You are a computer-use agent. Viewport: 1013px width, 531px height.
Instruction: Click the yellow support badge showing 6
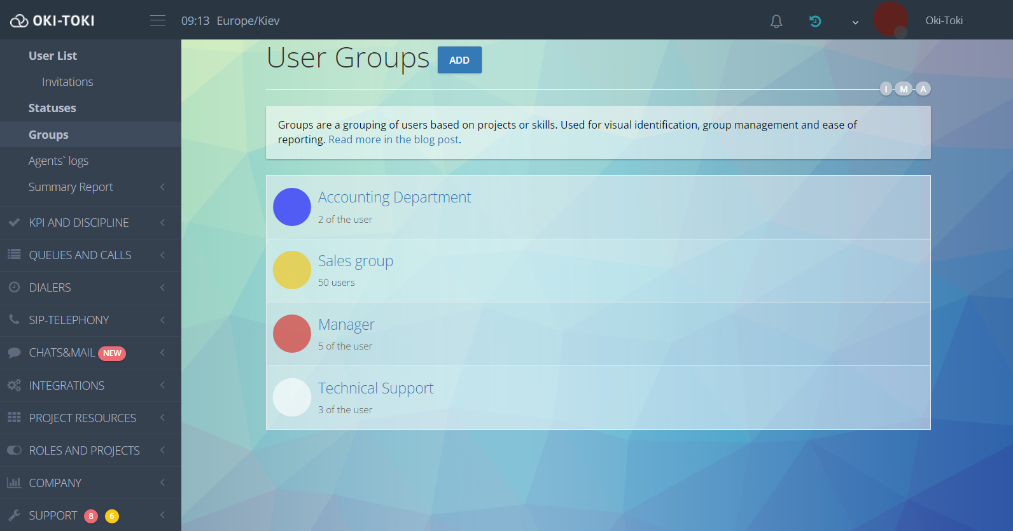coord(112,516)
